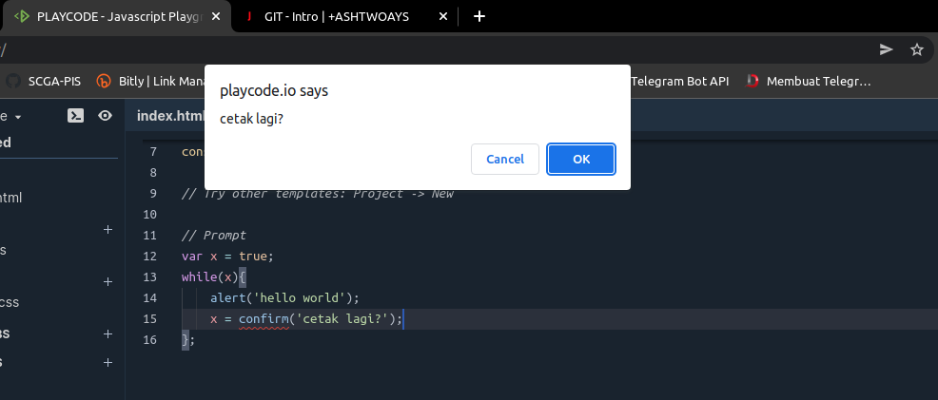Open the Membuat Telegram bookmark

point(809,81)
